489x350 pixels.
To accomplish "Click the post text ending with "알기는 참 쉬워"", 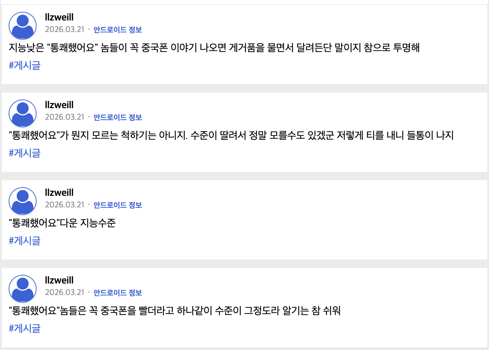I will pyautogui.click(x=174, y=310).
